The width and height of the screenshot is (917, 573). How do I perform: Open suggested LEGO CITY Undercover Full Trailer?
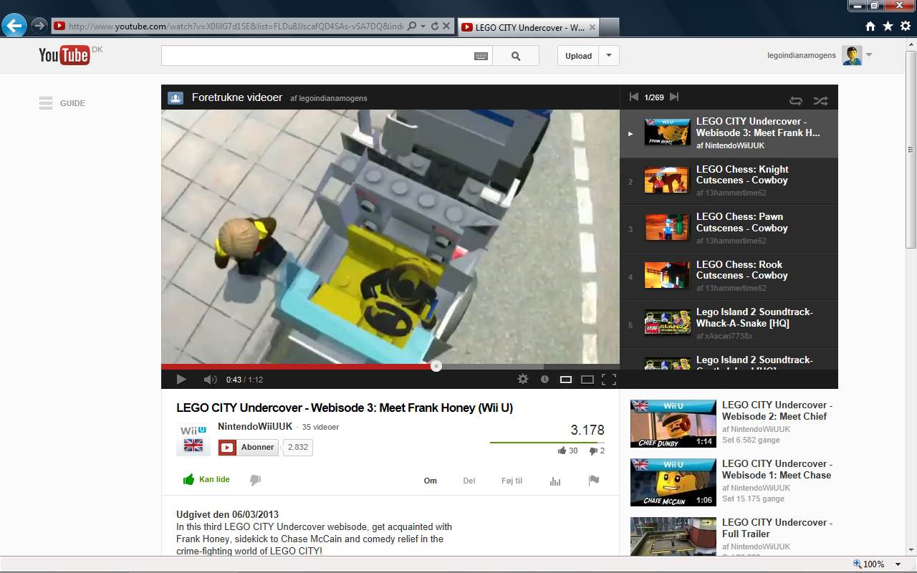click(734, 536)
